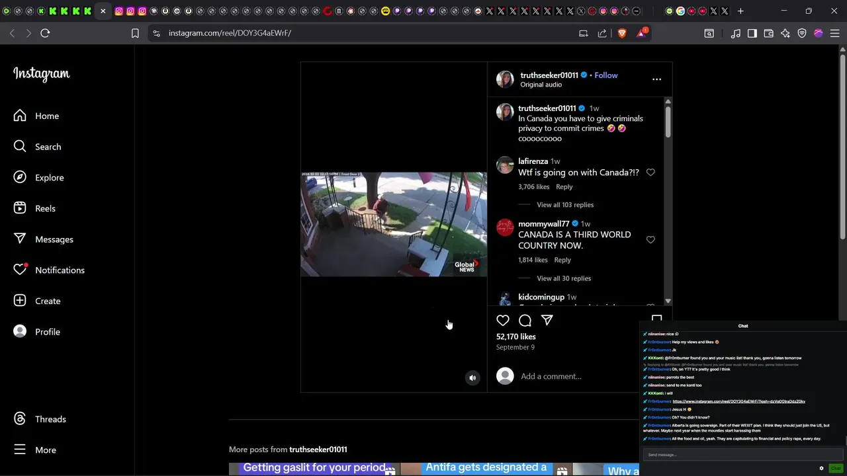The width and height of the screenshot is (847, 476).
Task: Open your Profile from the sidebar
Action: click(37, 332)
